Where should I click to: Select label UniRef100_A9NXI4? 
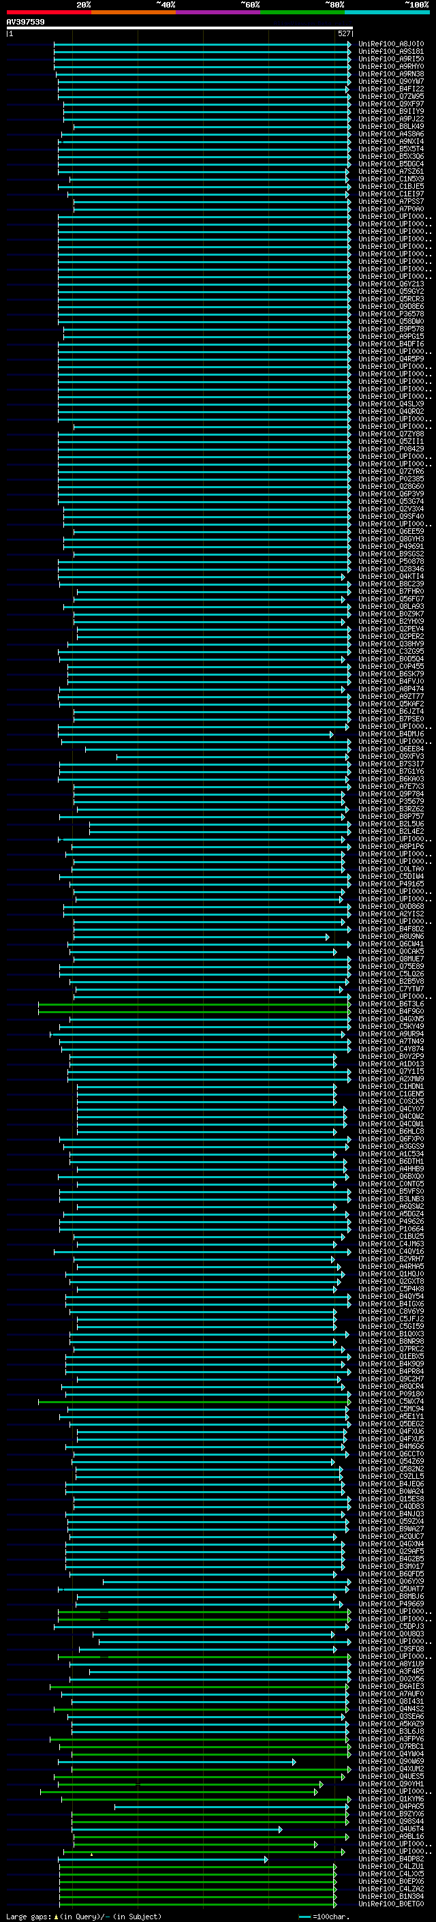coord(391,141)
